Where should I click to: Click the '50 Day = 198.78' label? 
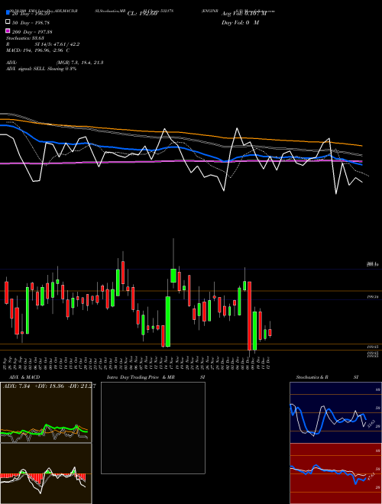(x=31, y=23)
